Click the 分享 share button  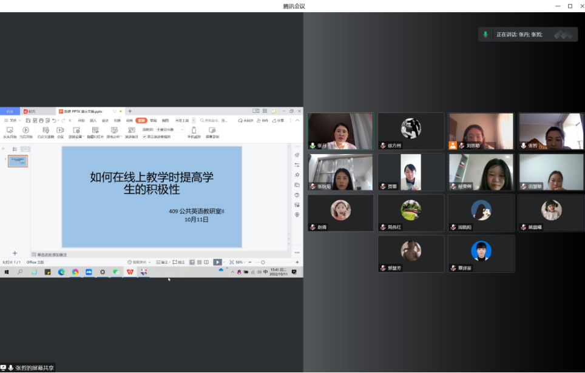[279, 121]
